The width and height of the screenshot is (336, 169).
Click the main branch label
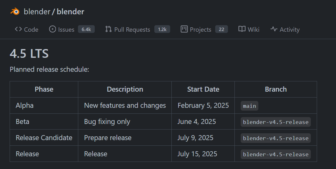pos(249,106)
